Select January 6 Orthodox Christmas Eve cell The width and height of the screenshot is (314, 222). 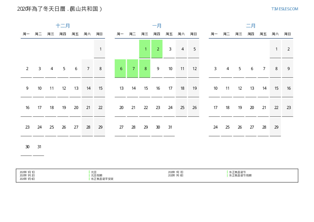pos(120,68)
